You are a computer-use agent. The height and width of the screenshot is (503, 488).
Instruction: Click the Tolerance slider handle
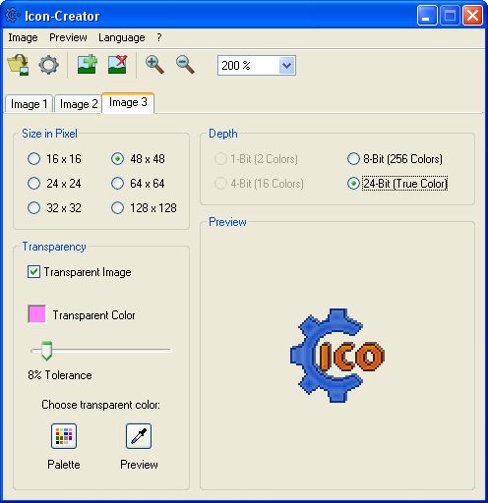[x=46, y=351]
